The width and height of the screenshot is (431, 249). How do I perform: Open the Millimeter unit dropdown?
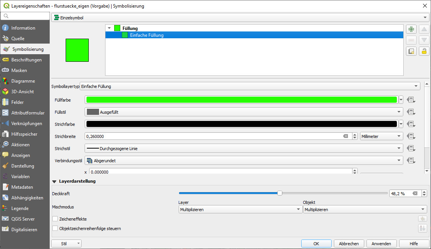click(x=381, y=136)
